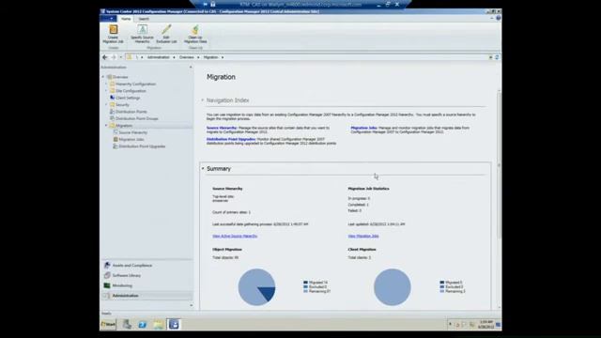
Task: Collapse the Overview tree node arrow
Action: [x=103, y=77]
